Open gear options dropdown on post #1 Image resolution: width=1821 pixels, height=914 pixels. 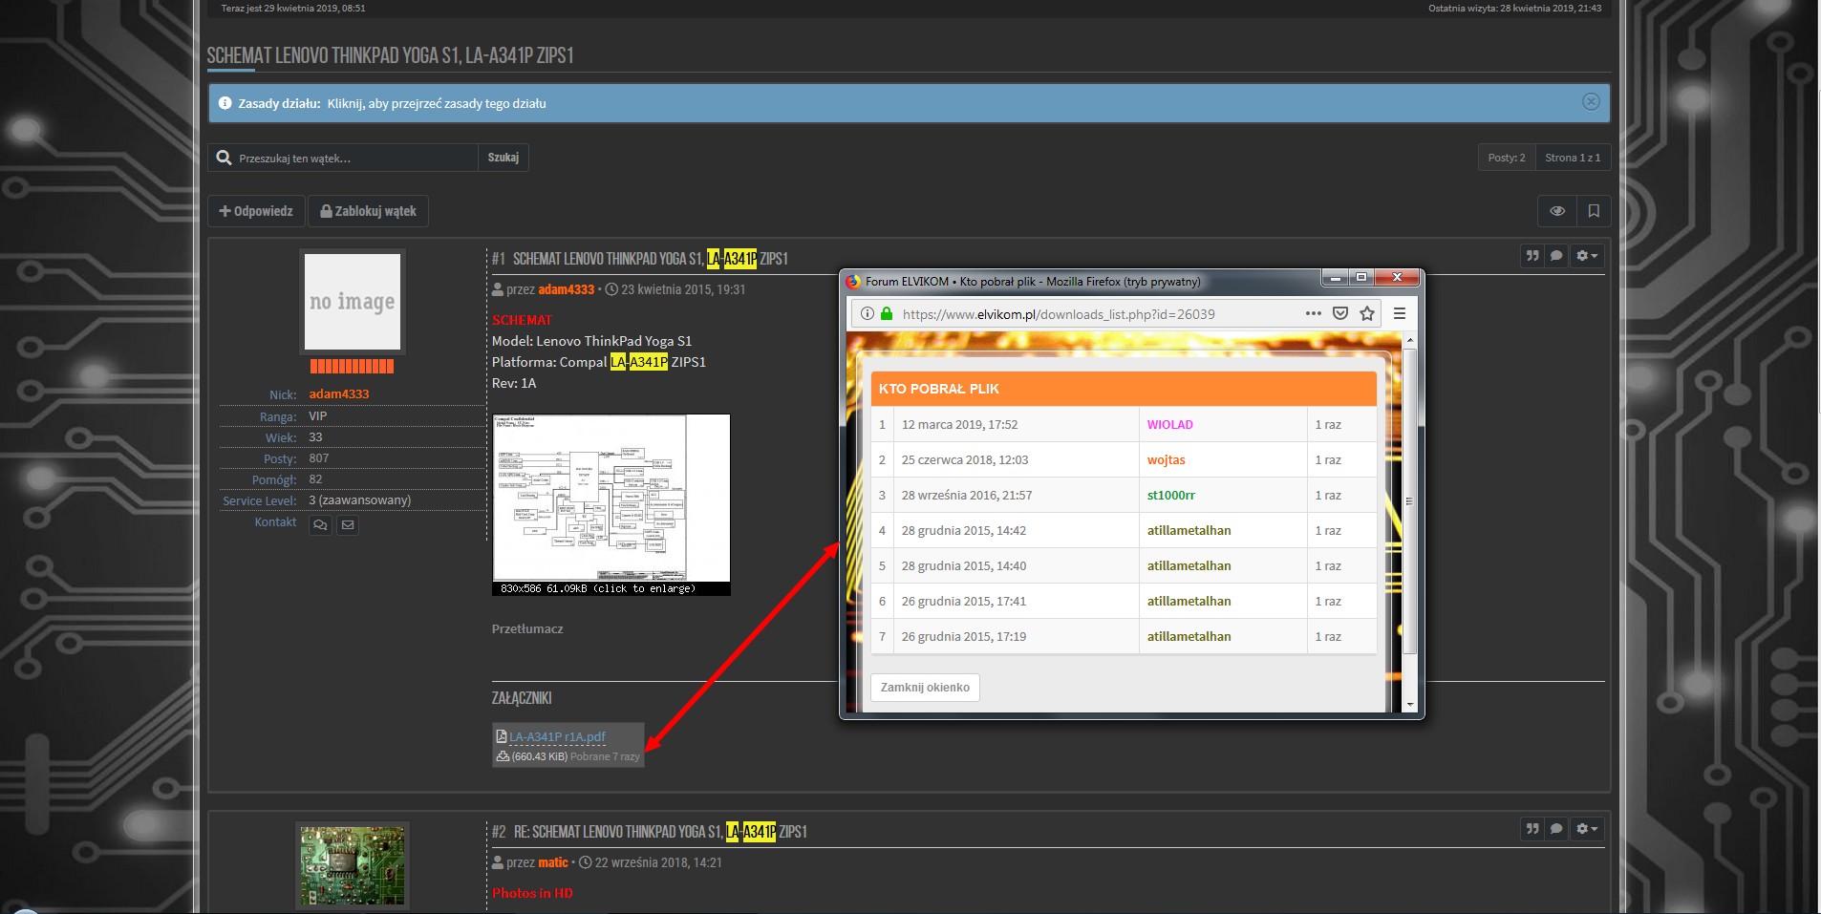(x=1586, y=256)
